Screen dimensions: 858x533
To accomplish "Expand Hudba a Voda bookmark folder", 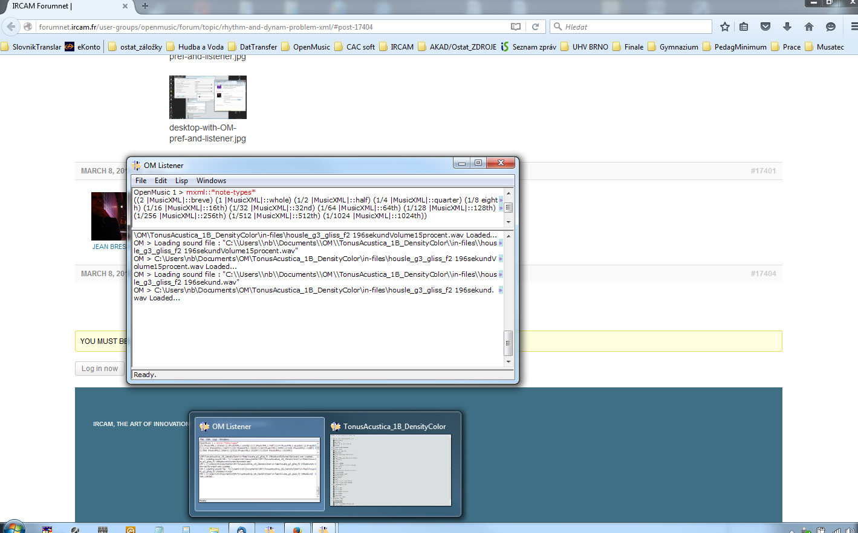I will click(x=195, y=47).
